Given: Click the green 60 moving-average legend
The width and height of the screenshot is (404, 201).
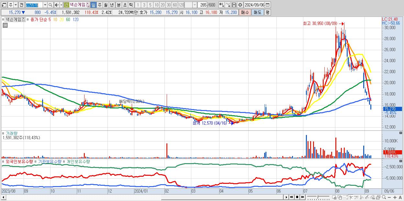Looking at the screenshot, I should coord(68,19).
